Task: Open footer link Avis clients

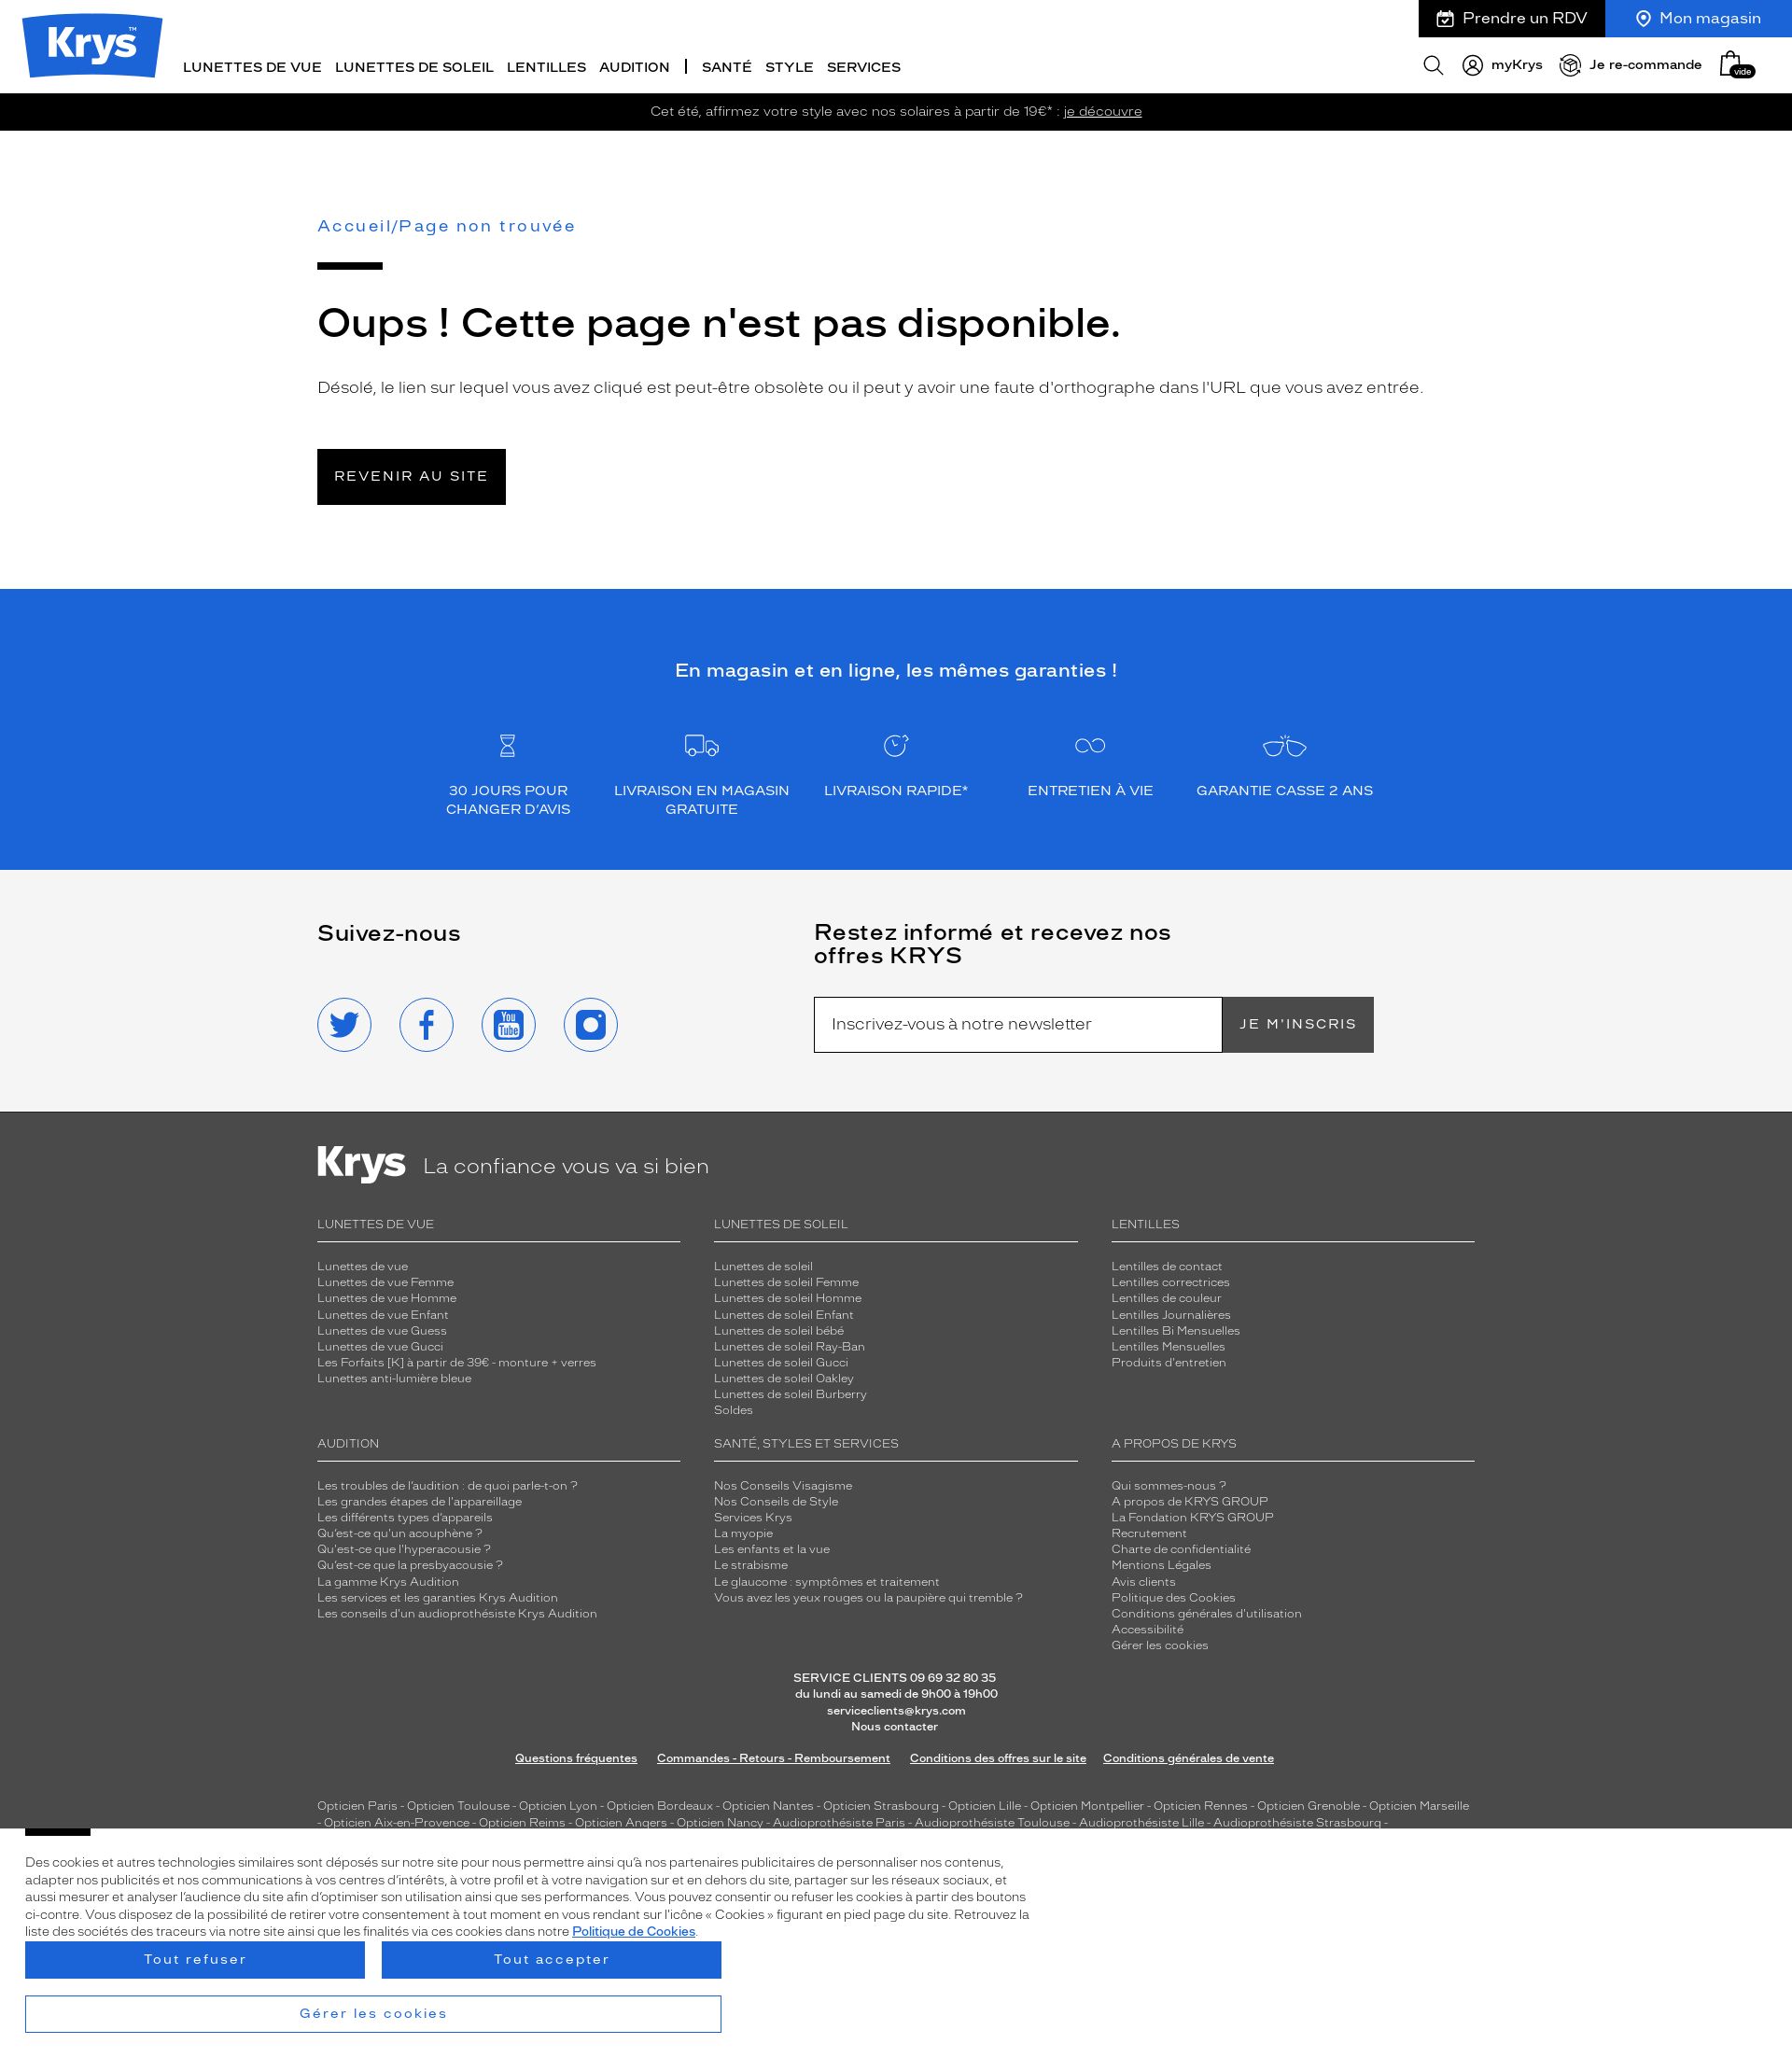Action: (x=1143, y=1581)
